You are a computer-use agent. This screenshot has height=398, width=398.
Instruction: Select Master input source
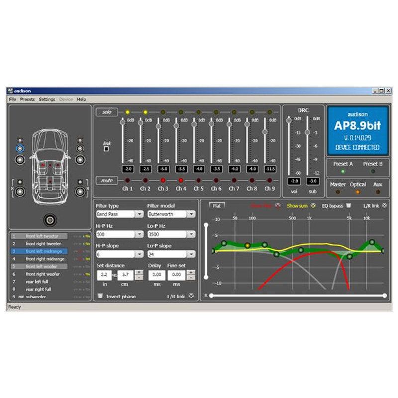[338, 192]
